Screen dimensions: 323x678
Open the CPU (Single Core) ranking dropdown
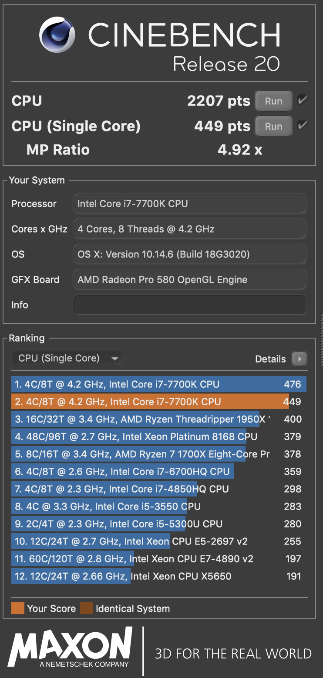point(67,359)
